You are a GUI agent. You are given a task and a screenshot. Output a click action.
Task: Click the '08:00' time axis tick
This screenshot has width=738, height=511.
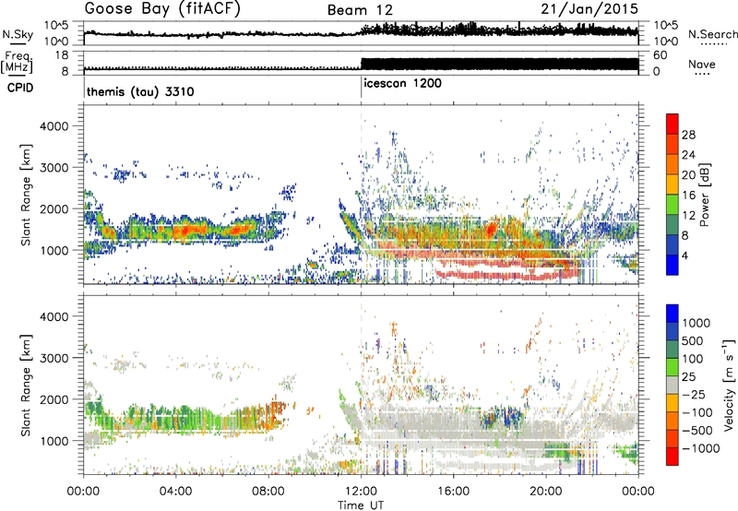[268, 492]
